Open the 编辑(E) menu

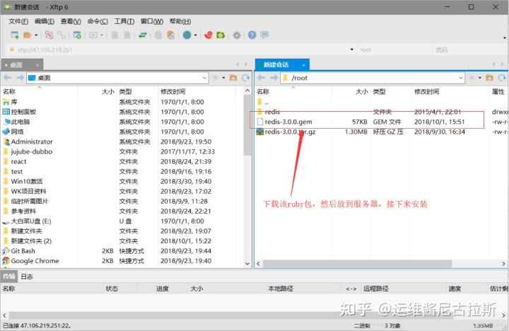pyautogui.click(x=45, y=21)
